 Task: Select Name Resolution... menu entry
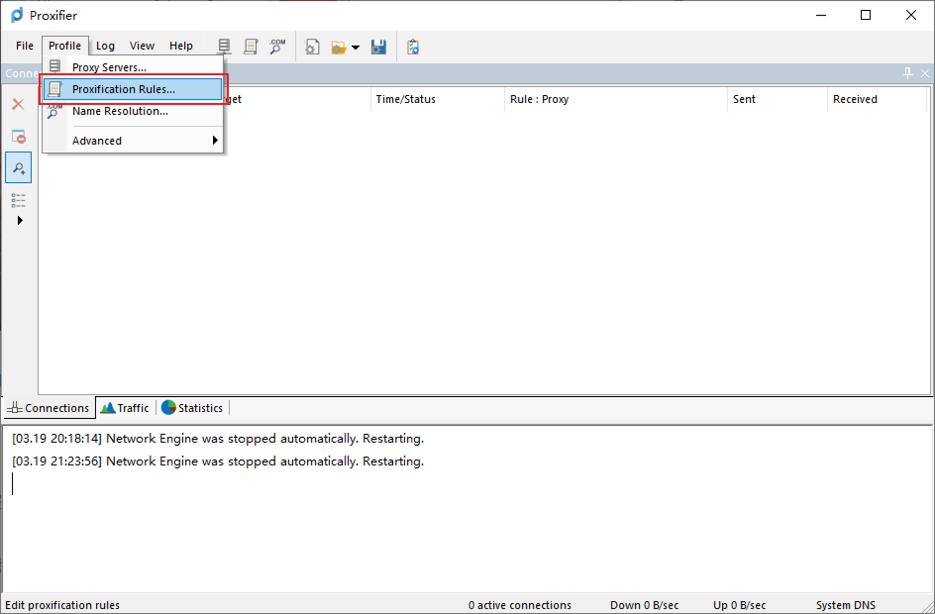coord(133,111)
